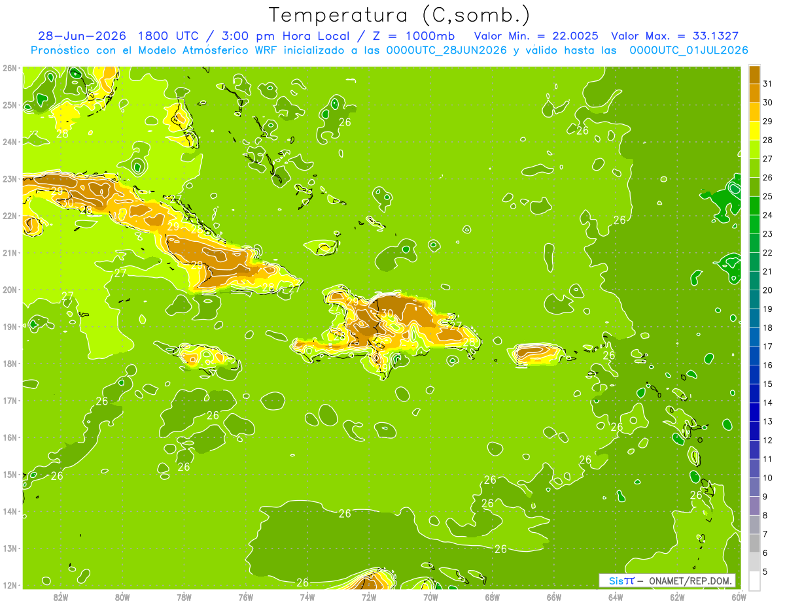Click the "24N" latitude axis label
Screen dimensions: 785x606
[x=9, y=141]
